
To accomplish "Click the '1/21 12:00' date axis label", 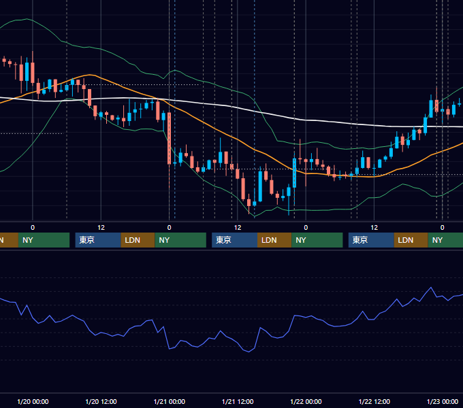I will pyautogui.click(x=238, y=401).
